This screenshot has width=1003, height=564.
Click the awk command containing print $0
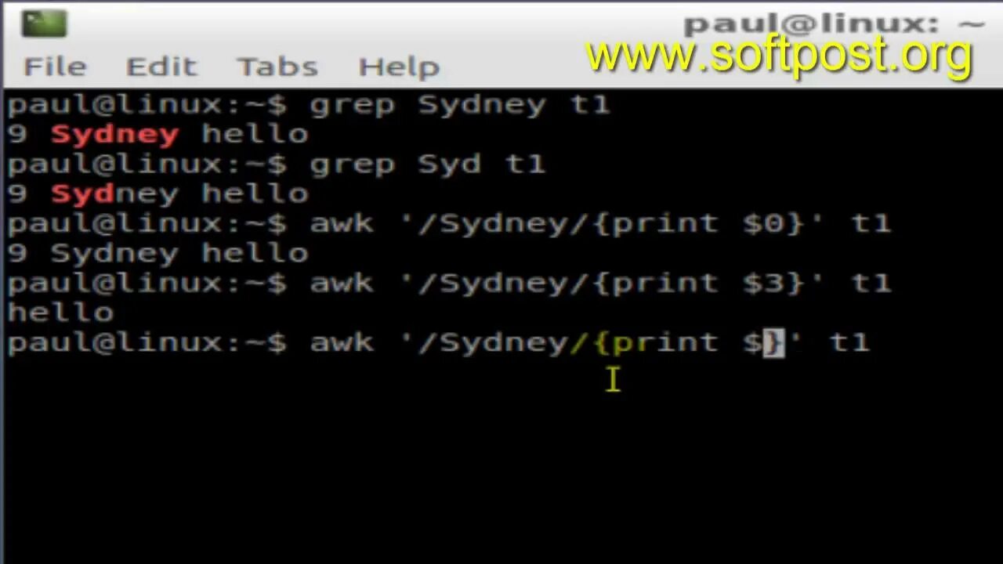click(600, 224)
